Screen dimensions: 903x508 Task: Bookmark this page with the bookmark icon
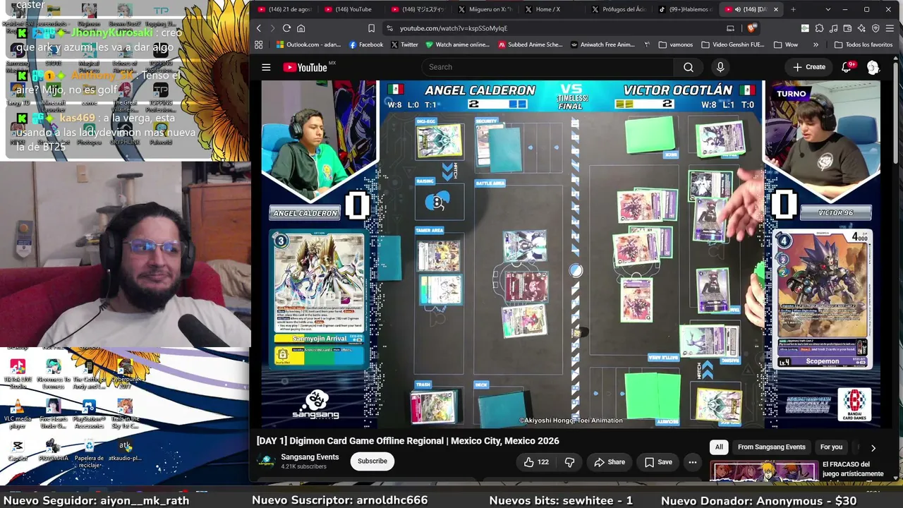[371, 28]
